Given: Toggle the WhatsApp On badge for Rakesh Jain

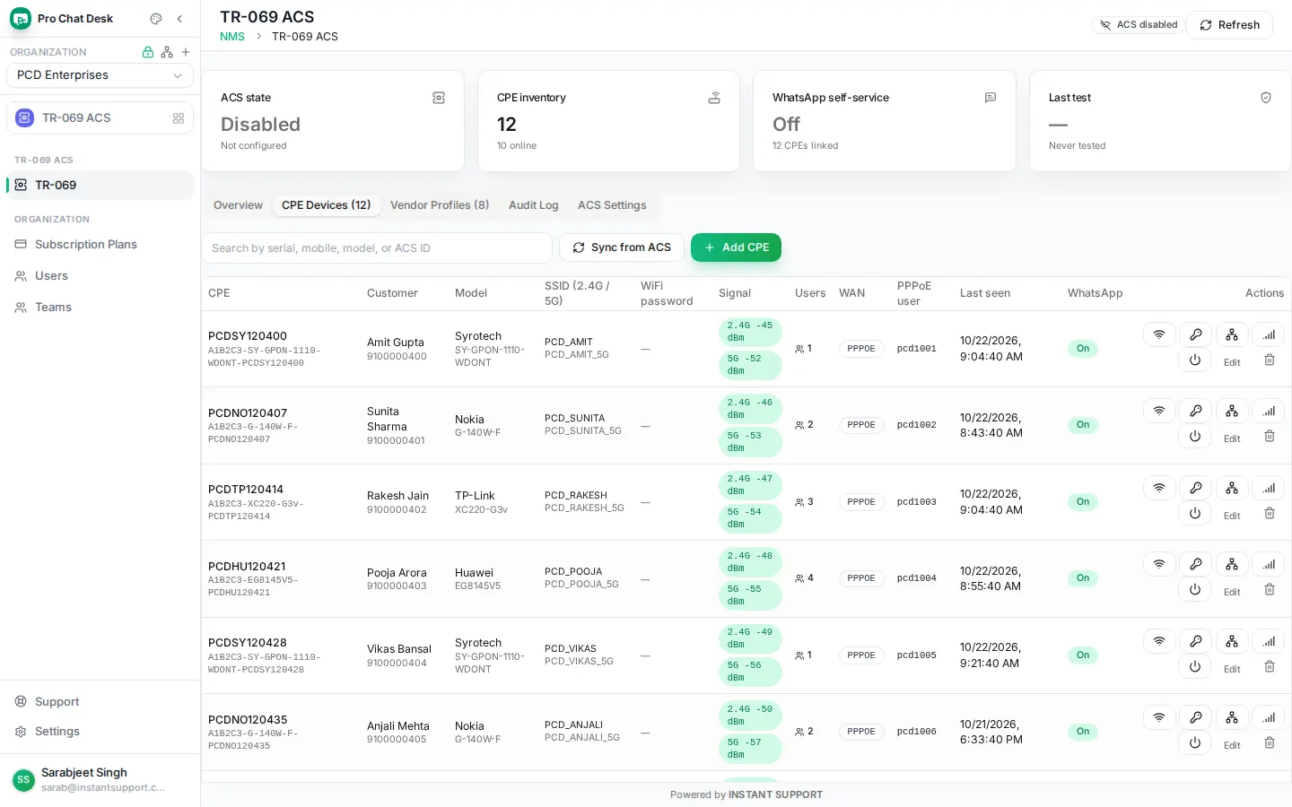Looking at the screenshot, I should click(x=1083, y=502).
